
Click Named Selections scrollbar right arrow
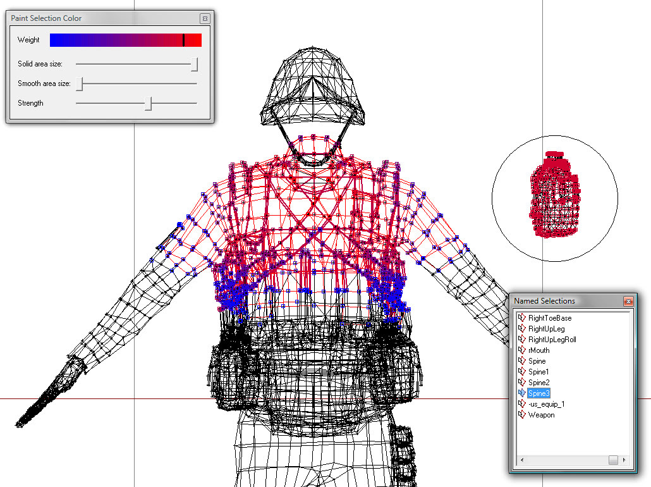coord(624,460)
